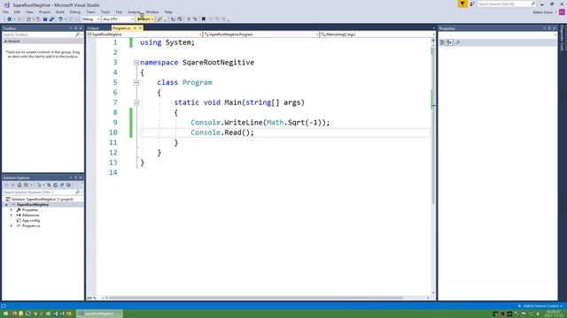Open the Debug configuration dropdown
This screenshot has height=318, width=567.
pyautogui.click(x=90, y=19)
